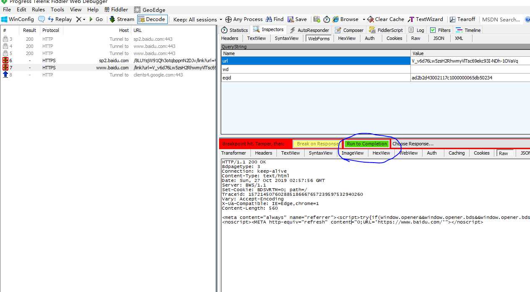
Task: Open the Composer tab
Action: 349,30
